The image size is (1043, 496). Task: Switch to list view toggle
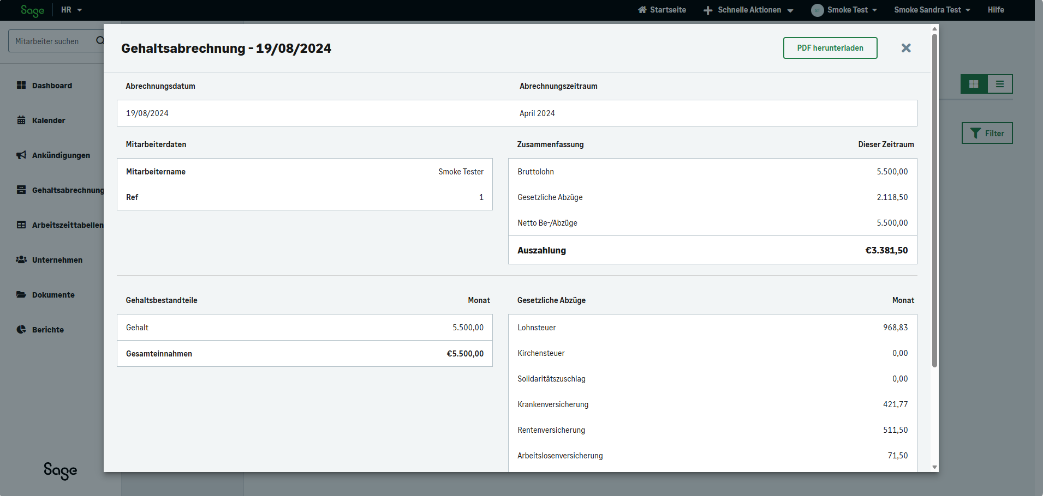(1000, 84)
